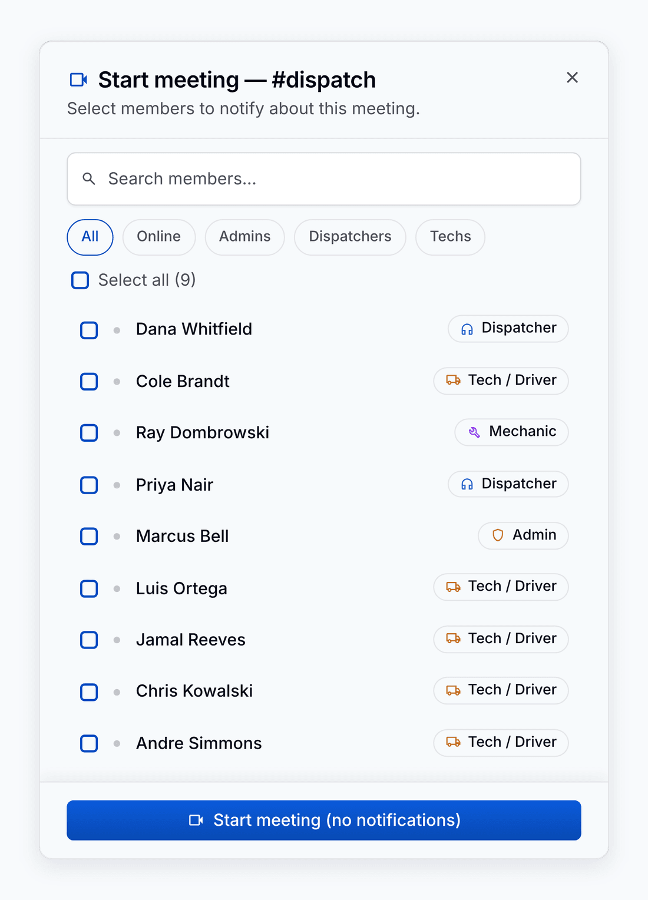Check the box next to Priya Nair
648x900 pixels.
(89, 485)
